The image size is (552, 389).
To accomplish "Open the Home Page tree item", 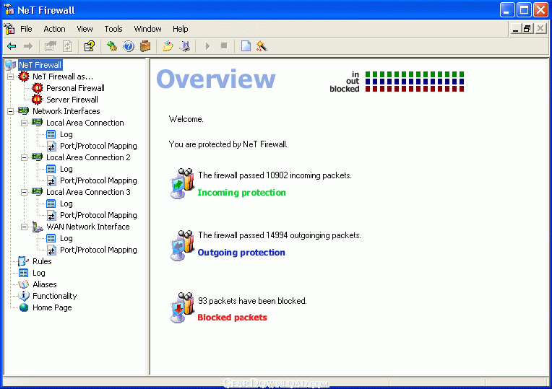I will (x=52, y=307).
